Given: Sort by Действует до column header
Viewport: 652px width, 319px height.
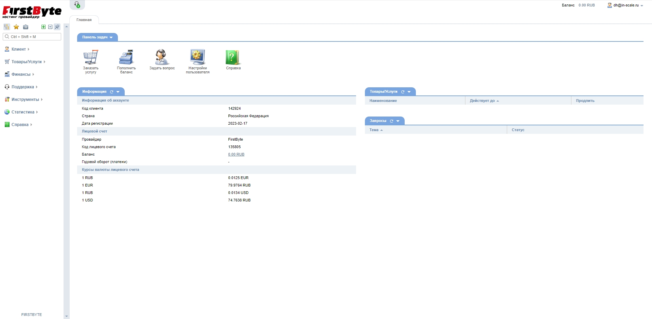Looking at the screenshot, I should [x=518, y=101].
